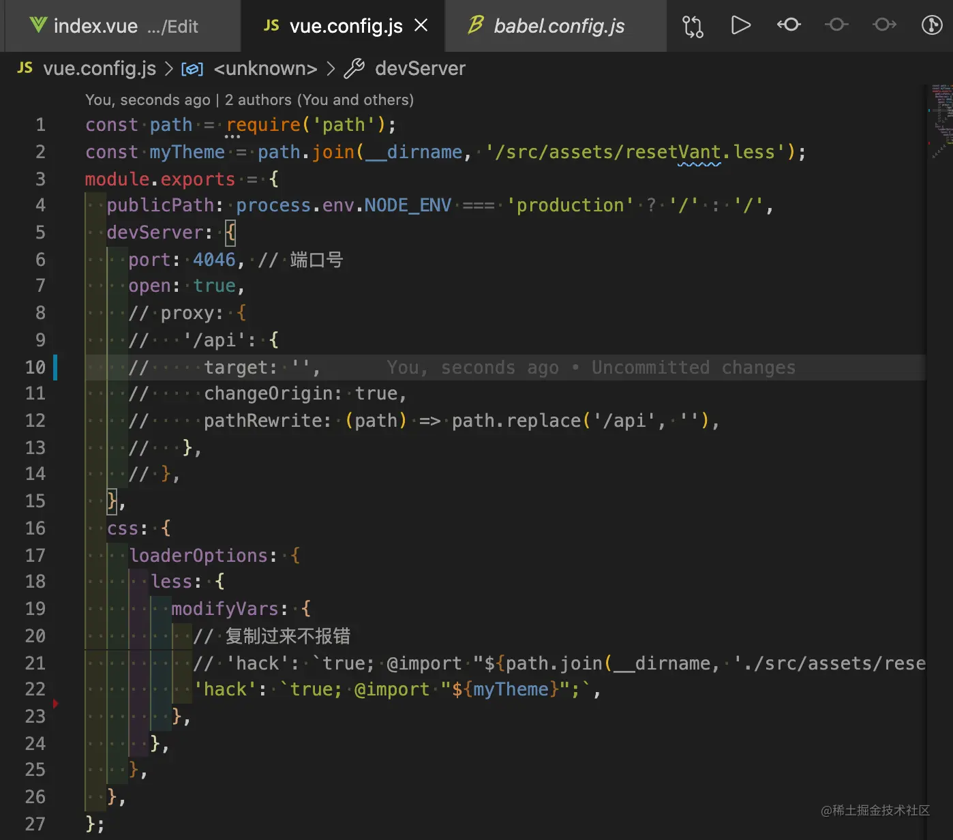The width and height of the screenshot is (953, 840).
Task: Go to the next change with the right-arrow commit icon
Action: click(884, 25)
